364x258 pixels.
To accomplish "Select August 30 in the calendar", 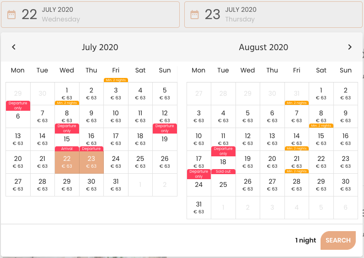I will tap(345, 185).
